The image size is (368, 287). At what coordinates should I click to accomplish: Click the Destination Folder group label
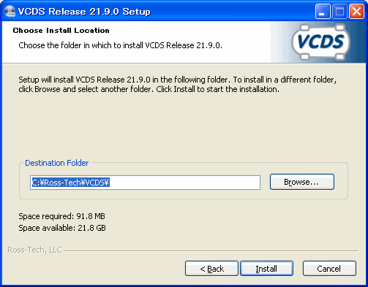coord(57,163)
